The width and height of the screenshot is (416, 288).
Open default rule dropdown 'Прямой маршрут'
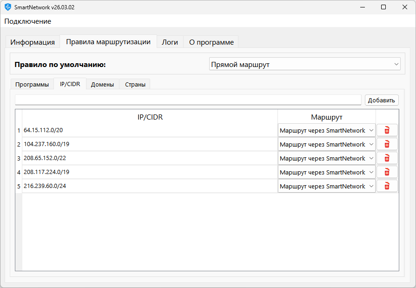(x=304, y=64)
